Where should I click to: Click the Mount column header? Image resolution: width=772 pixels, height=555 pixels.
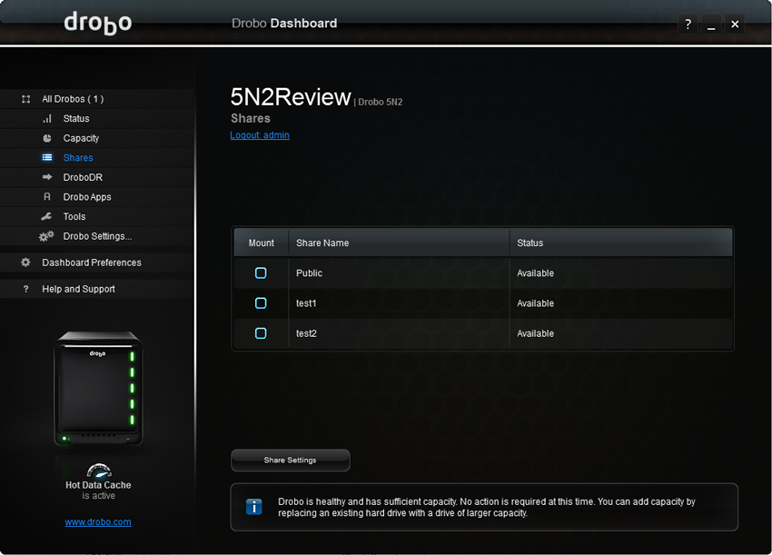261,243
